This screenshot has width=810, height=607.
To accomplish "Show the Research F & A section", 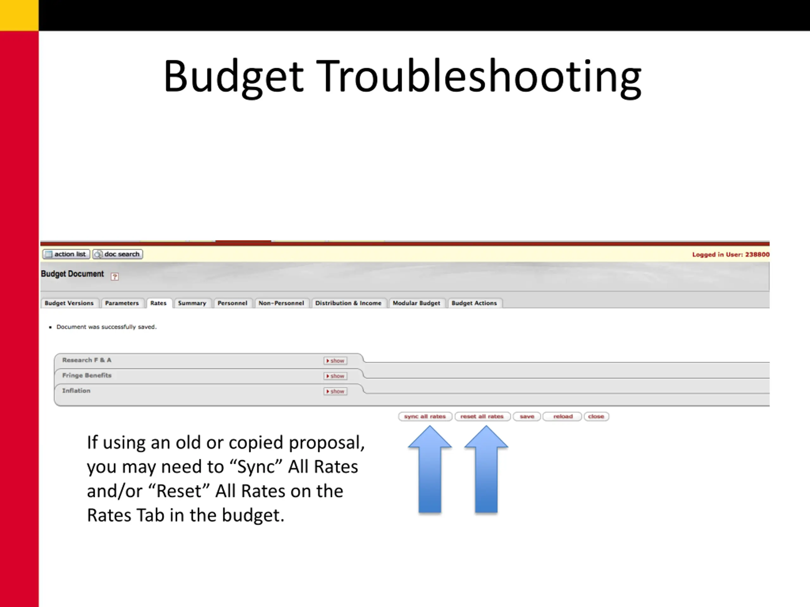I will (335, 361).
